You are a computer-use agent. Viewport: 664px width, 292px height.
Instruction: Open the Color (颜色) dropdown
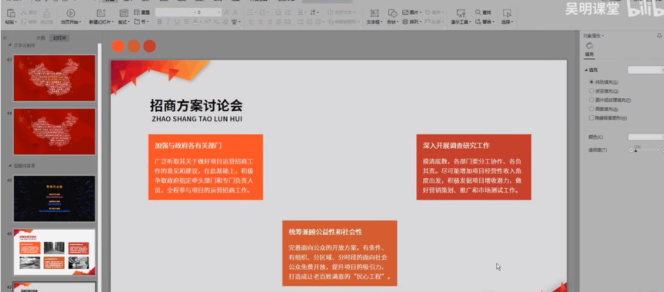[x=645, y=137]
